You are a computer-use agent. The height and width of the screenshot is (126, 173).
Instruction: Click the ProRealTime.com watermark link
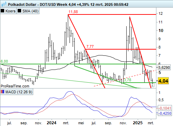[x=15, y=86]
